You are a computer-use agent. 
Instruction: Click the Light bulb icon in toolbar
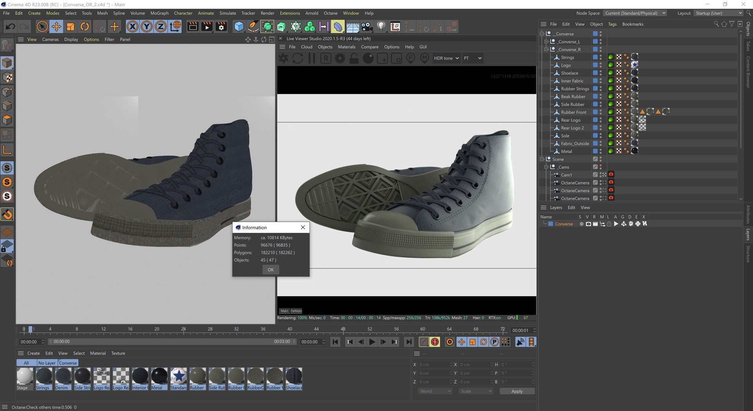click(x=381, y=27)
